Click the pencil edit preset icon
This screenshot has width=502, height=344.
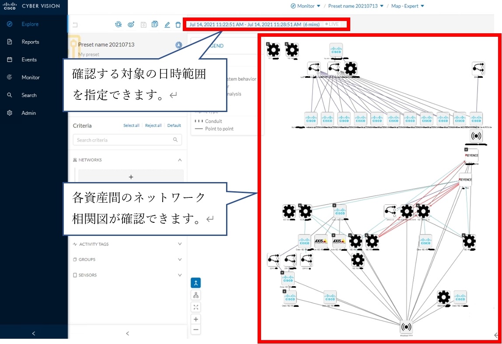tap(167, 25)
